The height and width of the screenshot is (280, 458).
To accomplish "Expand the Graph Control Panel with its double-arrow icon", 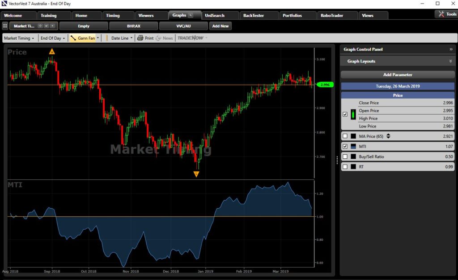I will point(452,49).
